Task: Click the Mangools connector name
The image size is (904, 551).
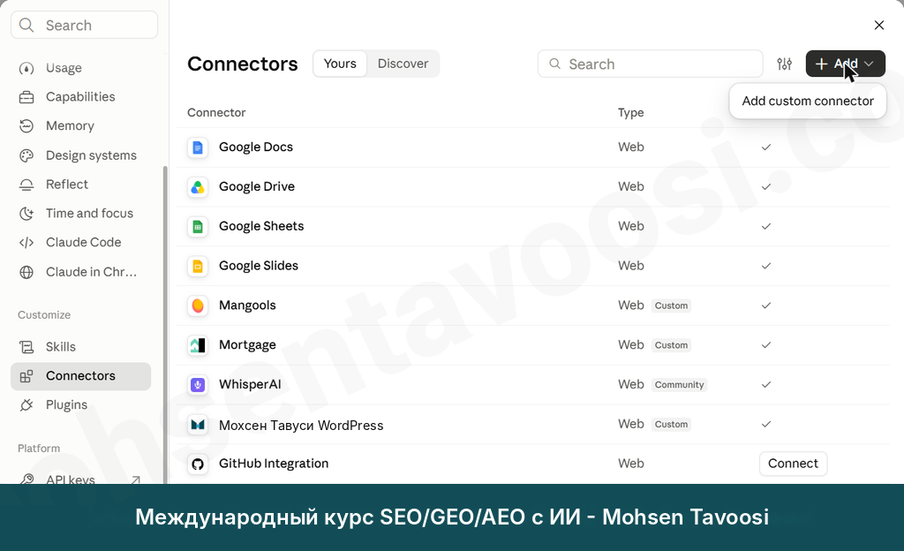Action: [247, 306]
